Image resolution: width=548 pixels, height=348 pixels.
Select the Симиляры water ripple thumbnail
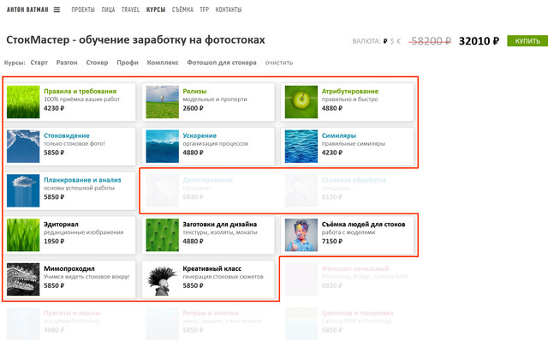301,146
